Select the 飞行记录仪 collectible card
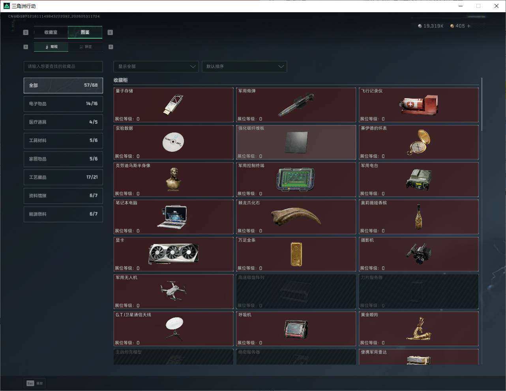The height and width of the screenshot is (391, 506). 419,105
